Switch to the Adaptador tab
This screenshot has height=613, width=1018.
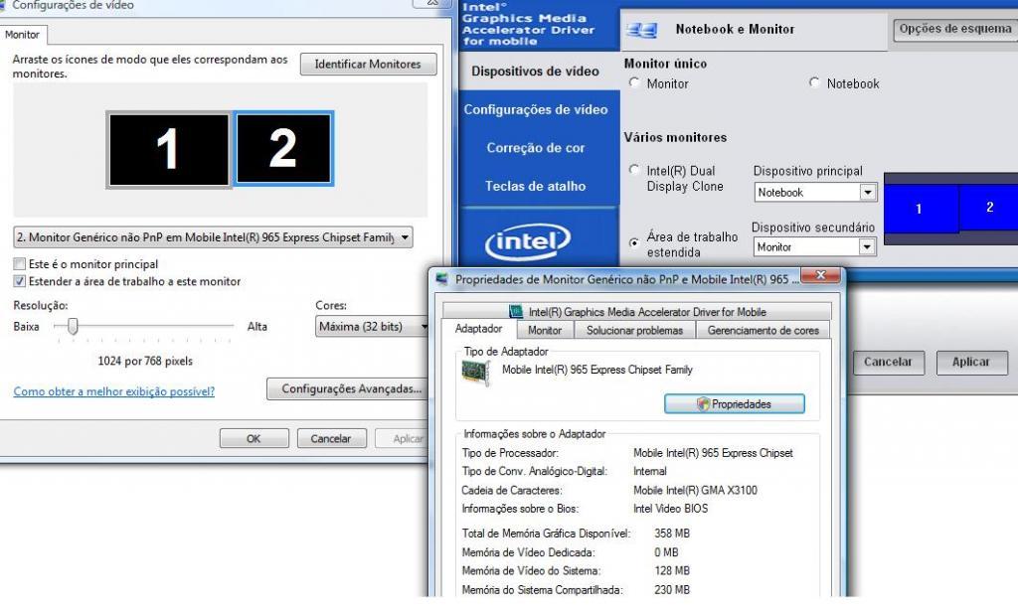tap(479, 329)
